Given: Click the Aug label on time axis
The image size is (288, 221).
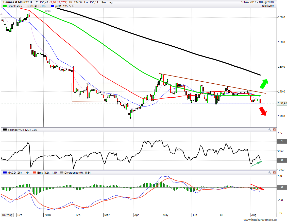Looking at the screenshot, I should pos(254,215).
